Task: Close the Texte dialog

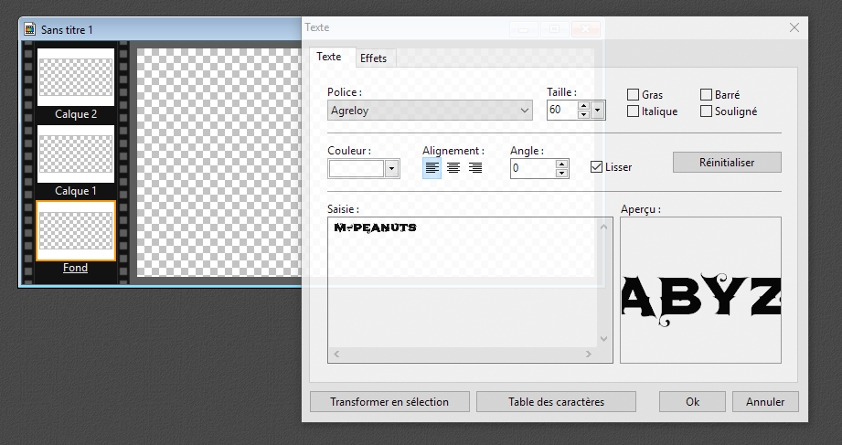Action: (x=794, y=28)
